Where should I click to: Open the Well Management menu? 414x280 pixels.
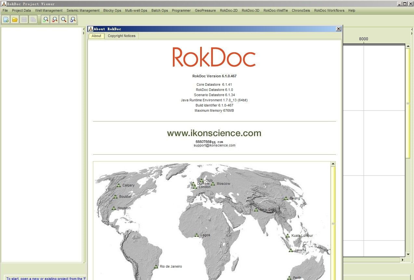pyautogui.click(x=49, y=10)
